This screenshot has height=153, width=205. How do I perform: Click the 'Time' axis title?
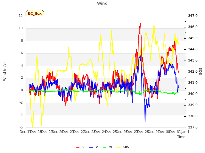pyautogui.click(x=181, y=137)
